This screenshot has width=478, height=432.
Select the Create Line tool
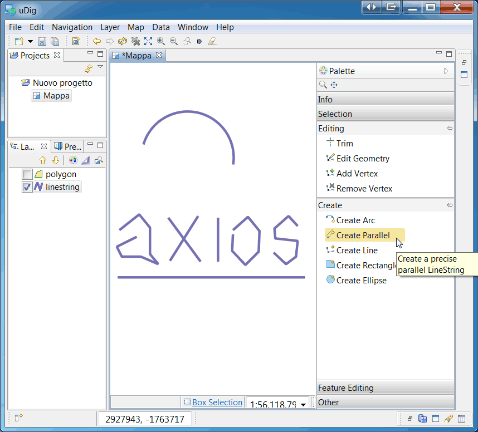(x=352, y=251)
